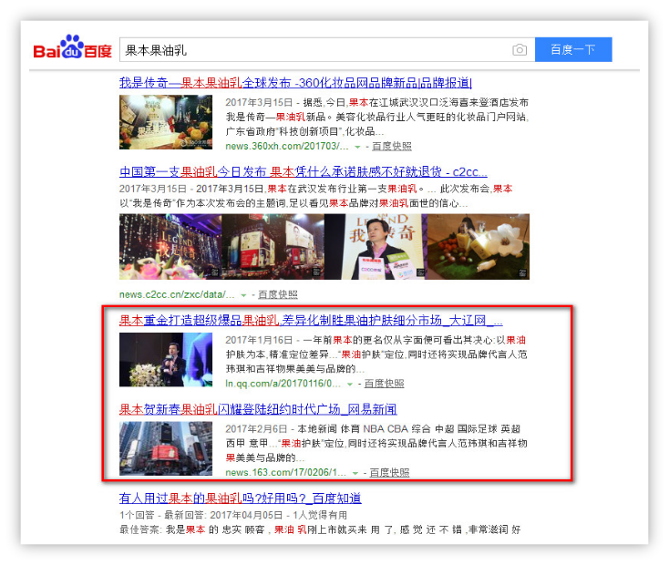Screen dimensions: 669x565
Task: Open Times Square billboard photo in c2cc result
Action: pyautogui.click(x=273, y=247)
